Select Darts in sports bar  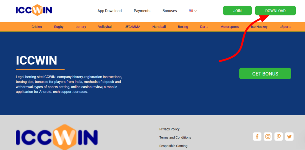tap(204, 27)
